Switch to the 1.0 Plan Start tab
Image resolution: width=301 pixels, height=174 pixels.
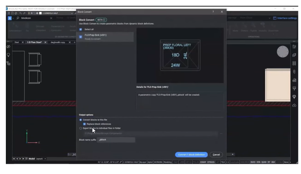click(34, 42)
